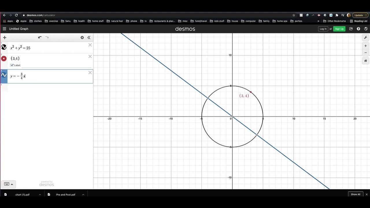Open the Desmos hamburger menu
This screenshot has height=208, width=370.
4,29
